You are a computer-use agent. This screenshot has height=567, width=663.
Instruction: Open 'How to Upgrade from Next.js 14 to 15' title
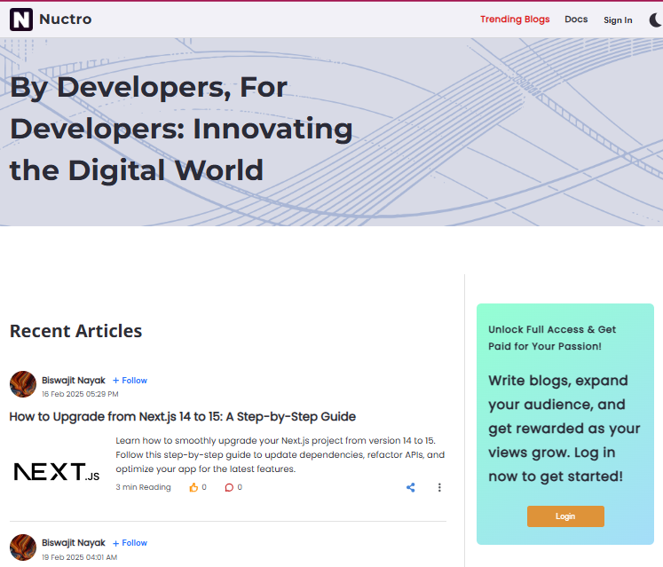tap(183, 417)
